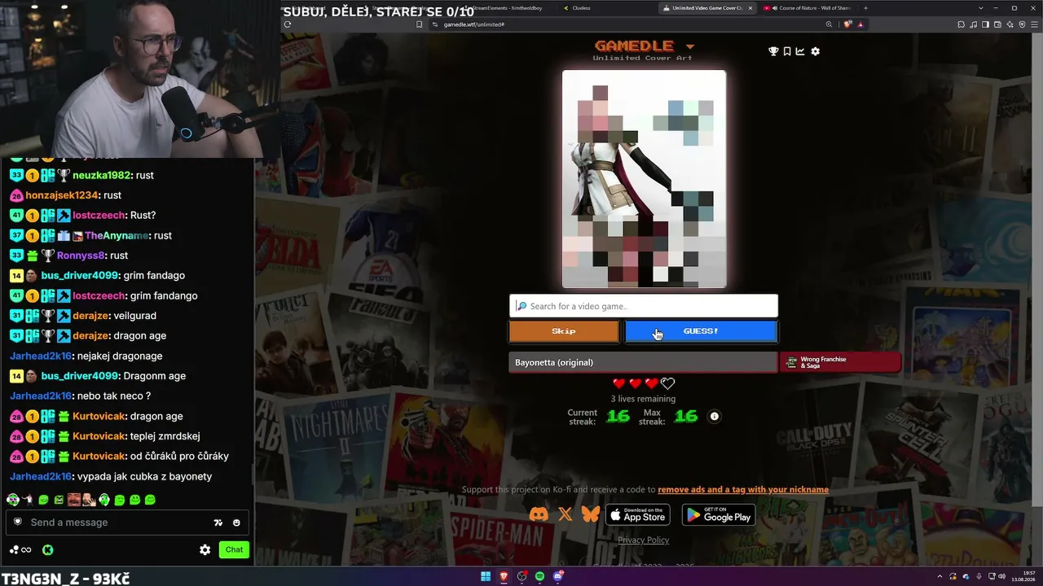Expand the browser tab search chevron

pyautogui.click(x=980, y=8)
